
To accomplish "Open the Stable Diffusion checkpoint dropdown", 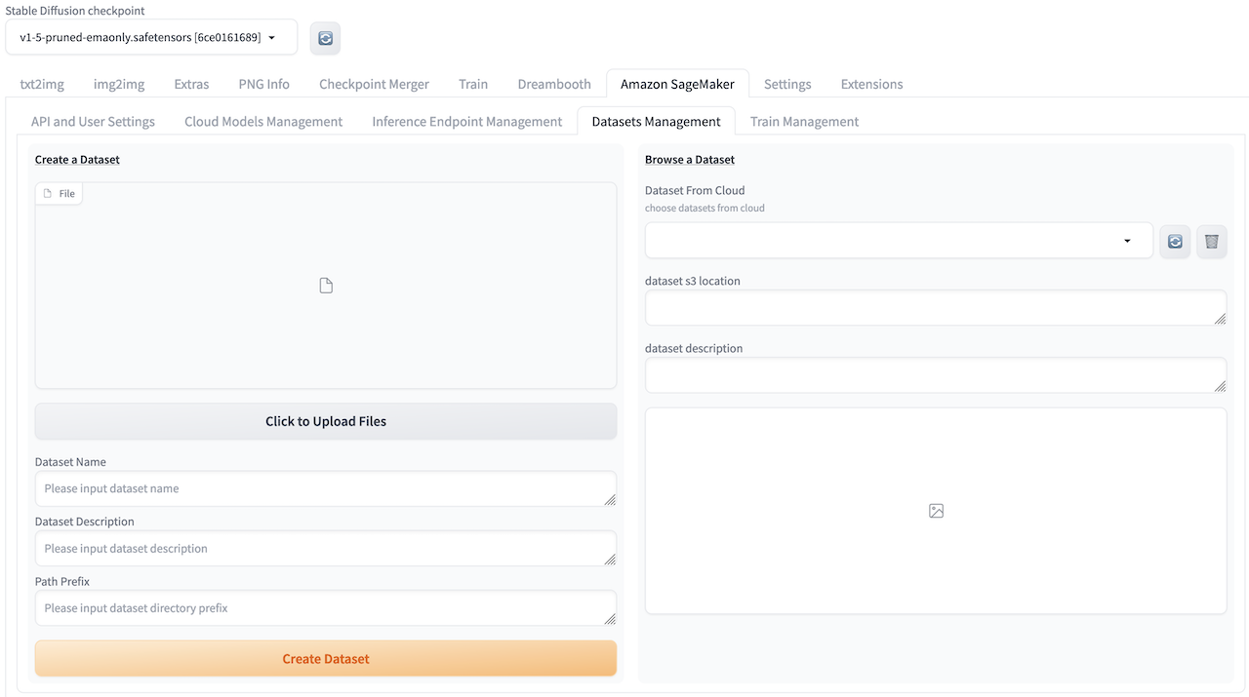I will 150,38.
